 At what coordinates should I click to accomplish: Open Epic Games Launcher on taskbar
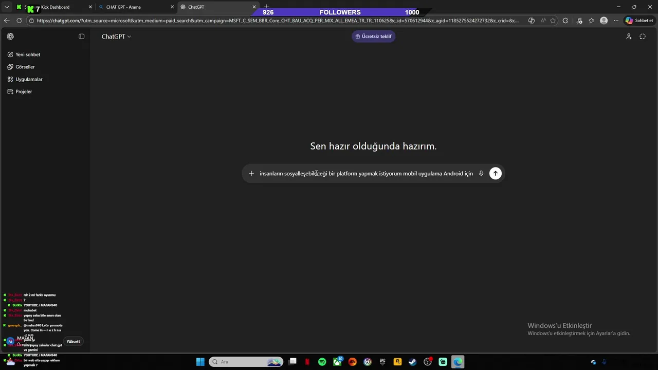[x=382, y=362]
